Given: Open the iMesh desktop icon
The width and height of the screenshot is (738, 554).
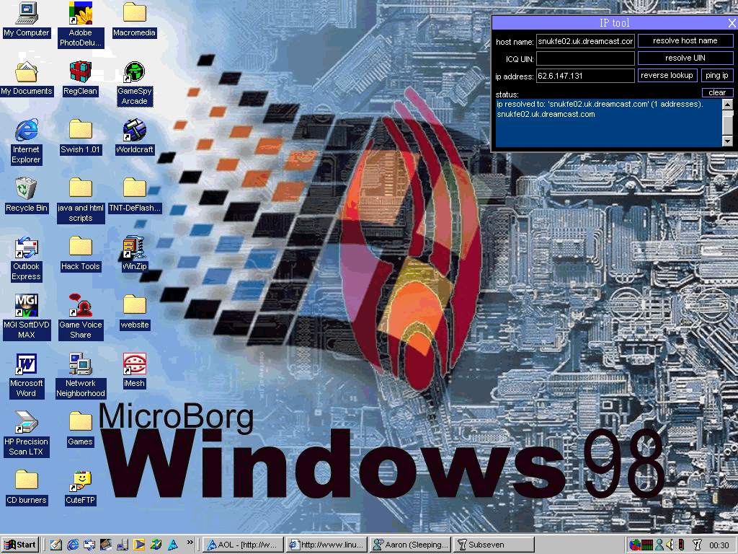Looking at the screenshot, I should 134,365.
